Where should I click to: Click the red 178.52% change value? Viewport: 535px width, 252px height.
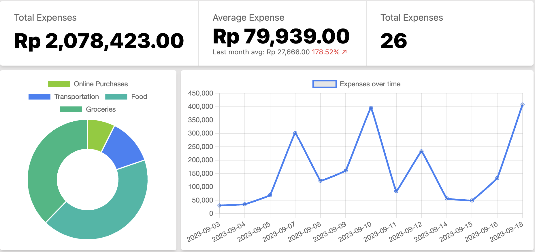coord(326,52)
